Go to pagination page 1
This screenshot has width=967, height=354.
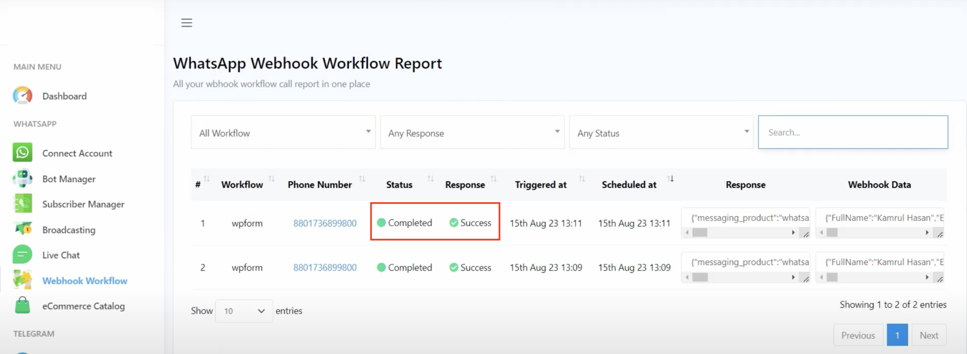897,335
